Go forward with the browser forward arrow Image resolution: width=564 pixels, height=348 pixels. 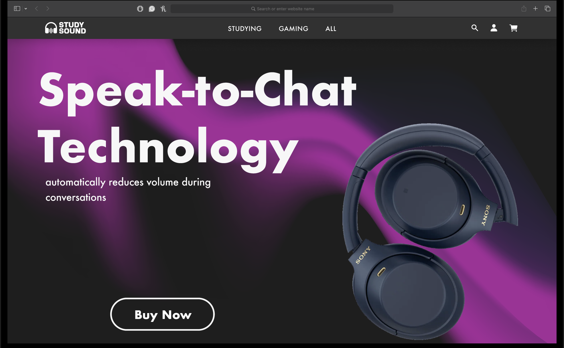coord(48,9)
